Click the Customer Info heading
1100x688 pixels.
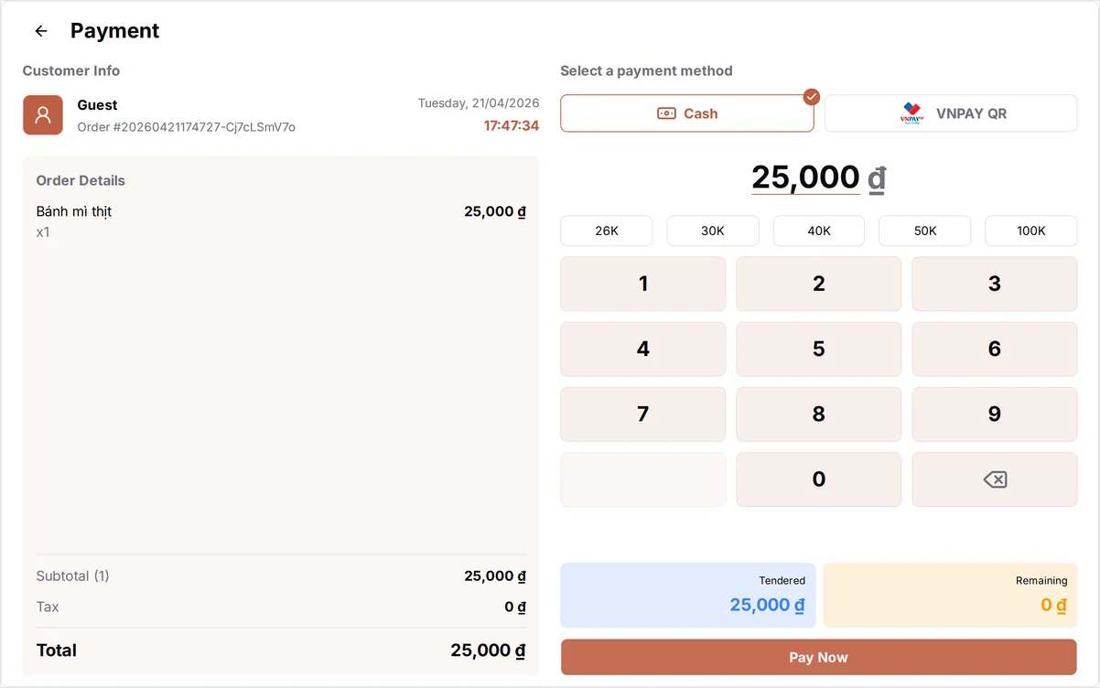71,70
